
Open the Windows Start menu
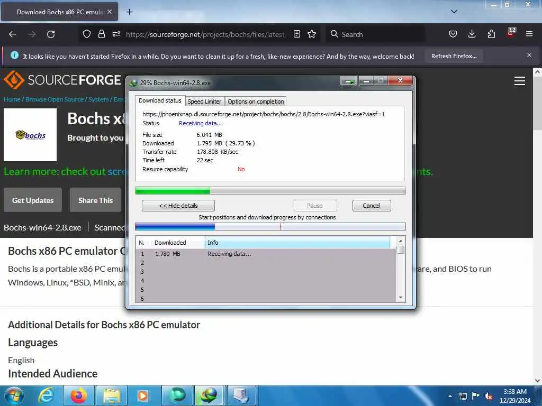14,395
